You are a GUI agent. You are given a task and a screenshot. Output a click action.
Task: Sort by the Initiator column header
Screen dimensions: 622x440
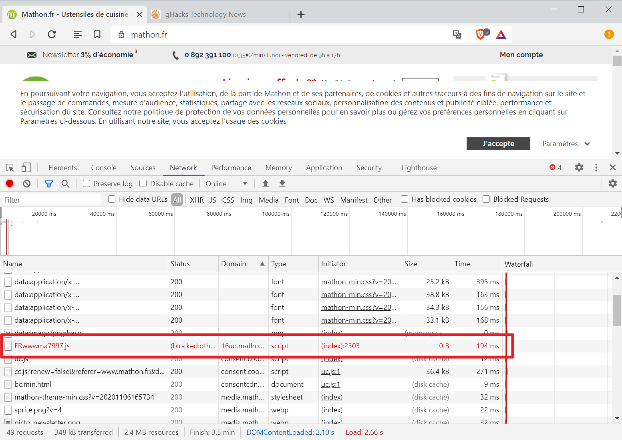(360, 264)
